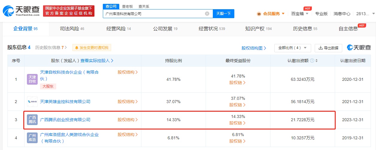
Task: Switch to the 司法风险 tab
Action: [x=72, y=29]
